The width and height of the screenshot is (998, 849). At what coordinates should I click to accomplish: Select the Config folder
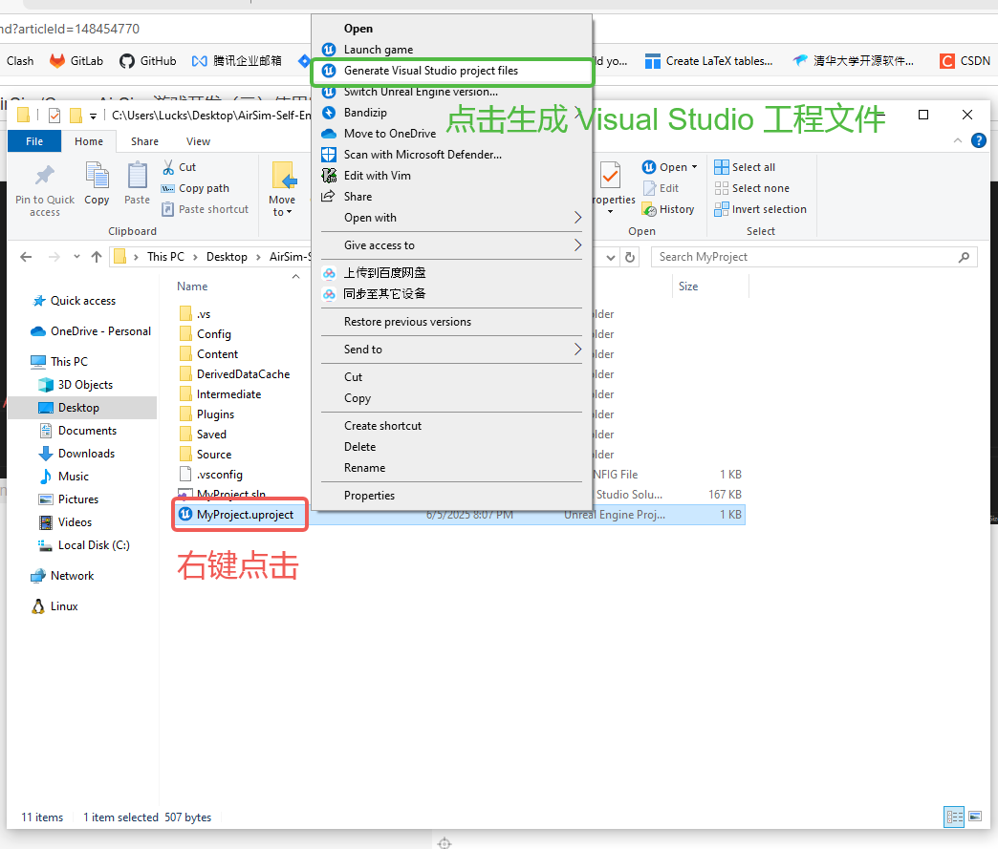coord(213,334)
